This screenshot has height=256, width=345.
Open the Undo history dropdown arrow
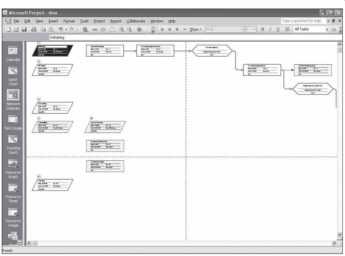(x=66, y=29)
